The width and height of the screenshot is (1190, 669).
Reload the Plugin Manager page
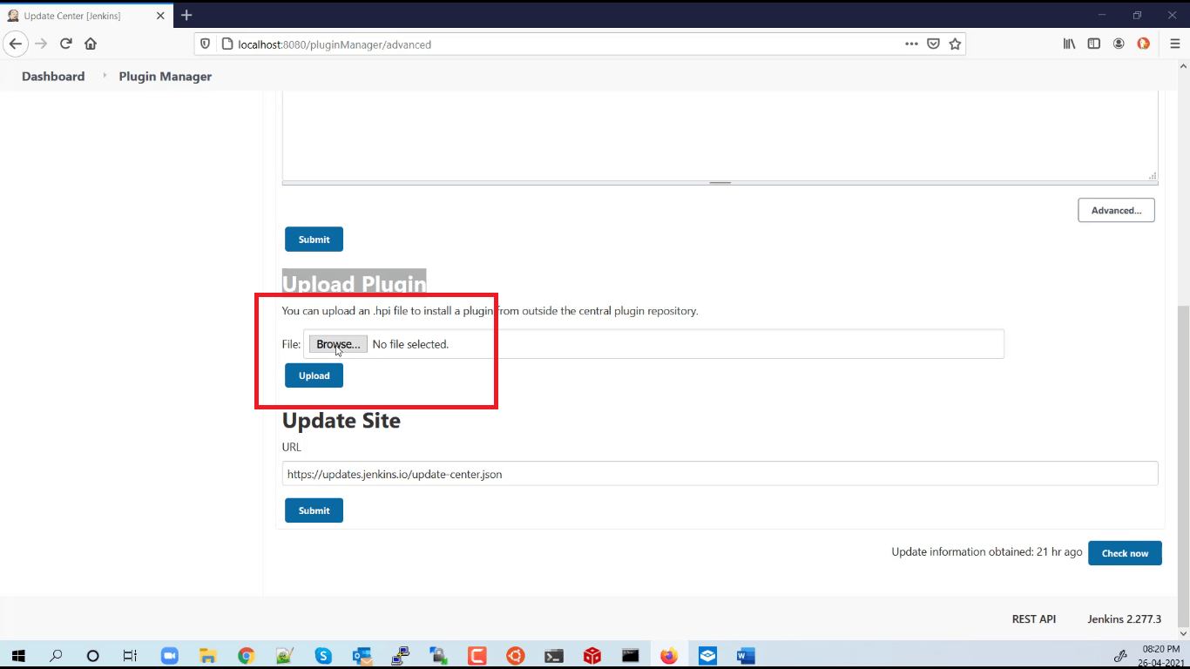pyautogui.click(x=66, y=44)
